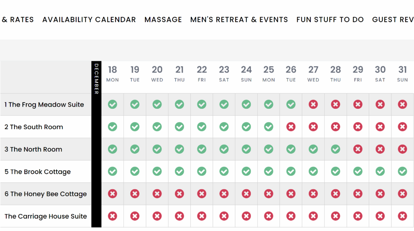Screen dimensions: 414x231
Task: Click North Room red X on Friday 29
Action: coord(358,149)
